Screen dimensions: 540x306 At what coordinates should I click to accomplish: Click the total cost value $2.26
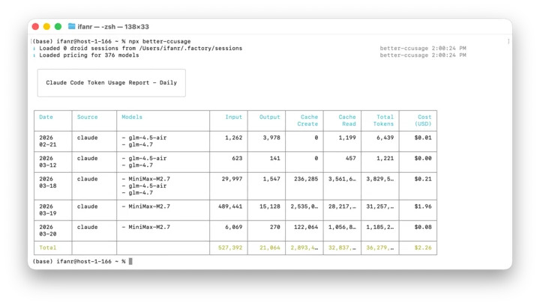423,248
